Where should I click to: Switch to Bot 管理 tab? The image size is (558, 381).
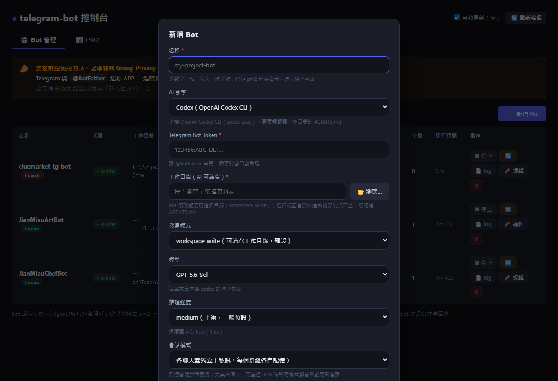tap(38, 40)
